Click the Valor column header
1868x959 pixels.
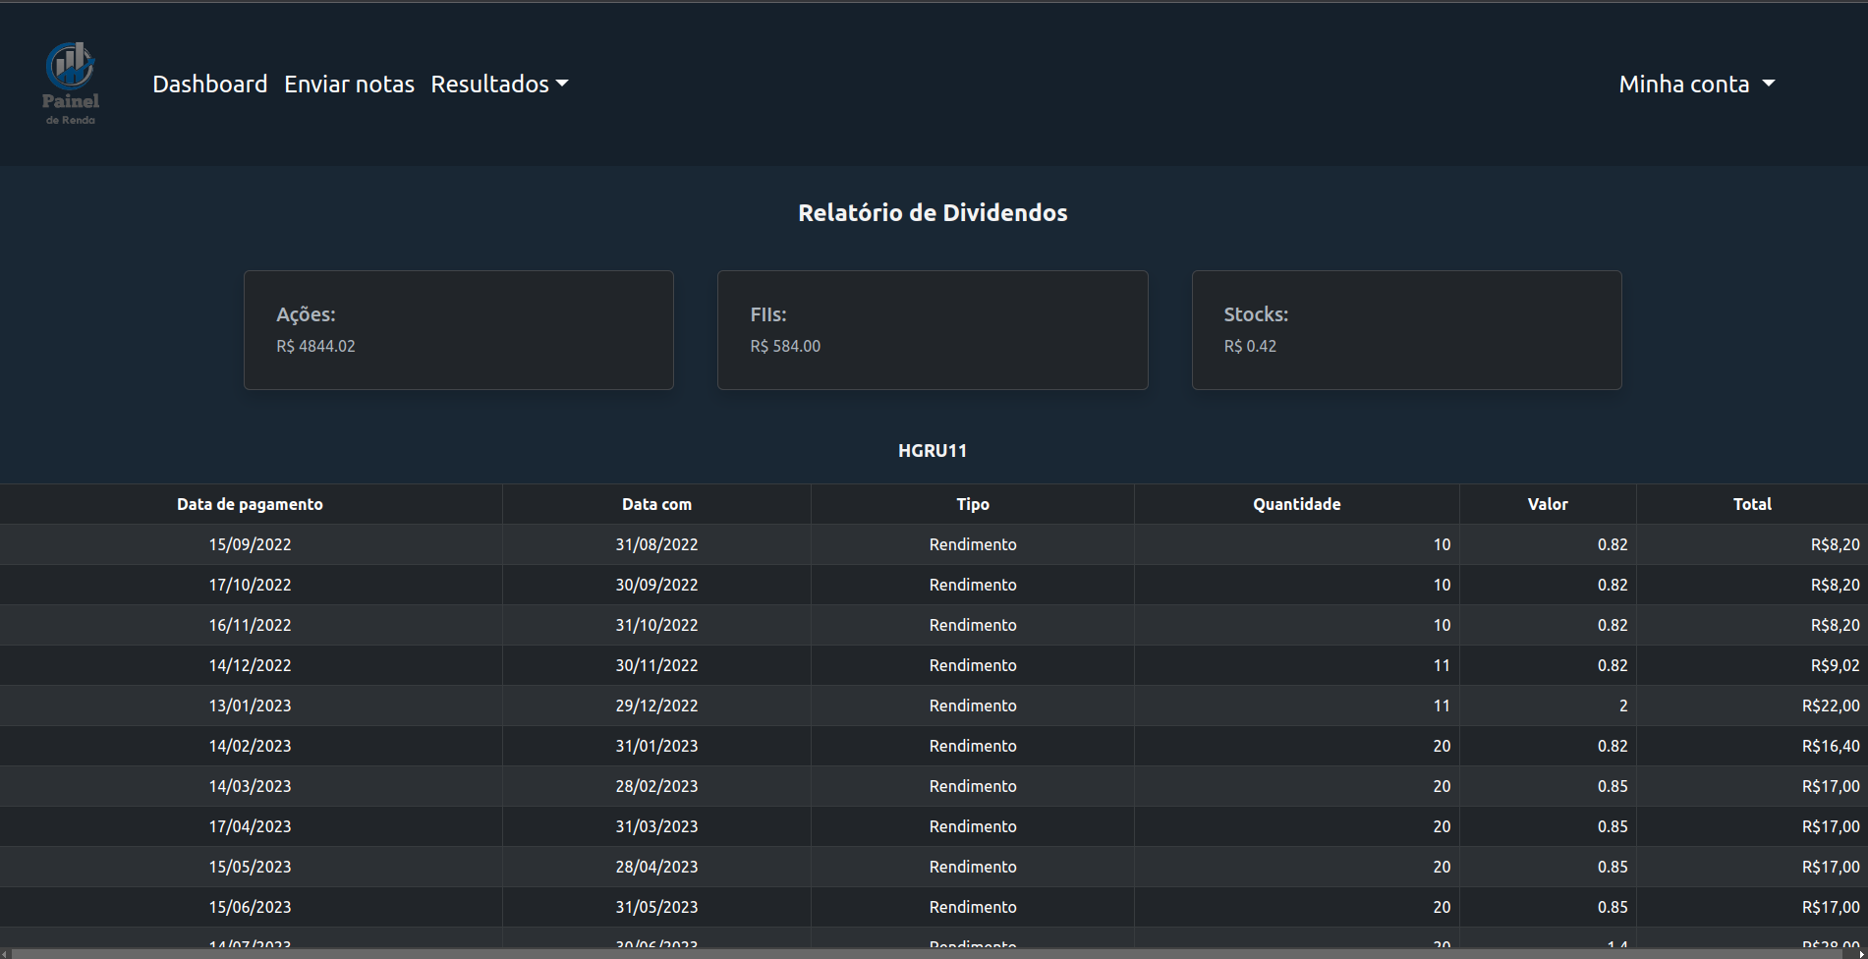(1548, 504)
